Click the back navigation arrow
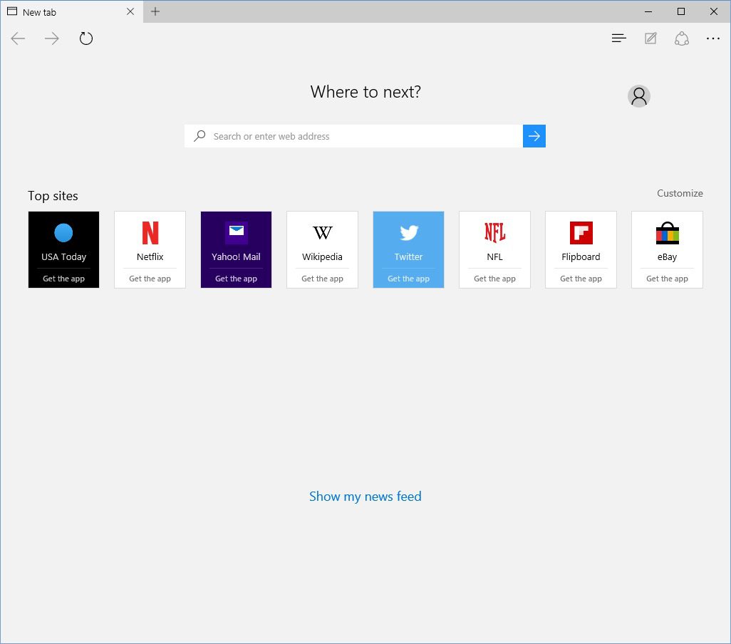Screen dimensions: 731x644 pyautogui.click(x=19, y=38)
